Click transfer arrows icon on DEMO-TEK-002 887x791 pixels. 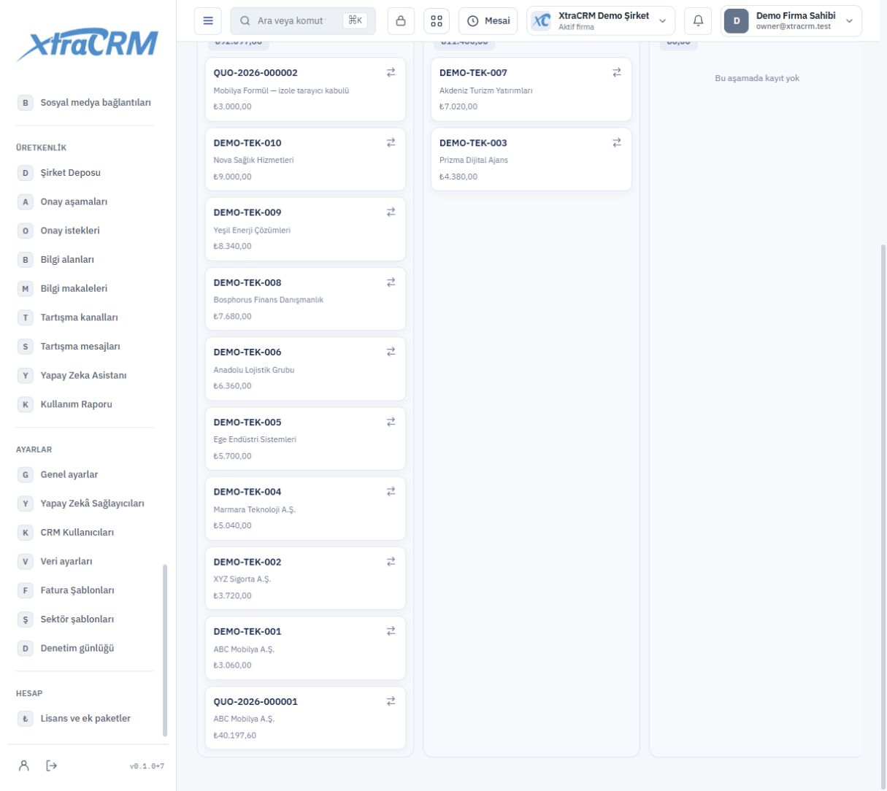point(391,561)
